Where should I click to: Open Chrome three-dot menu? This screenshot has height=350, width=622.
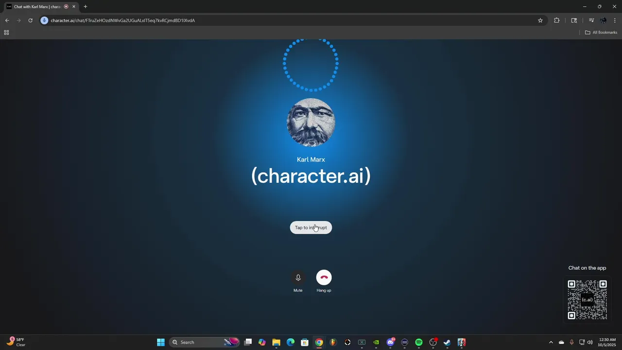(x=615, y=20)
